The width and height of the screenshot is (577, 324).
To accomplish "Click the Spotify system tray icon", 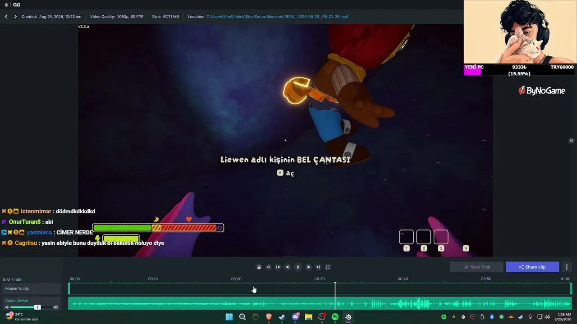I will pyautogui.click(x=444, y=317).
